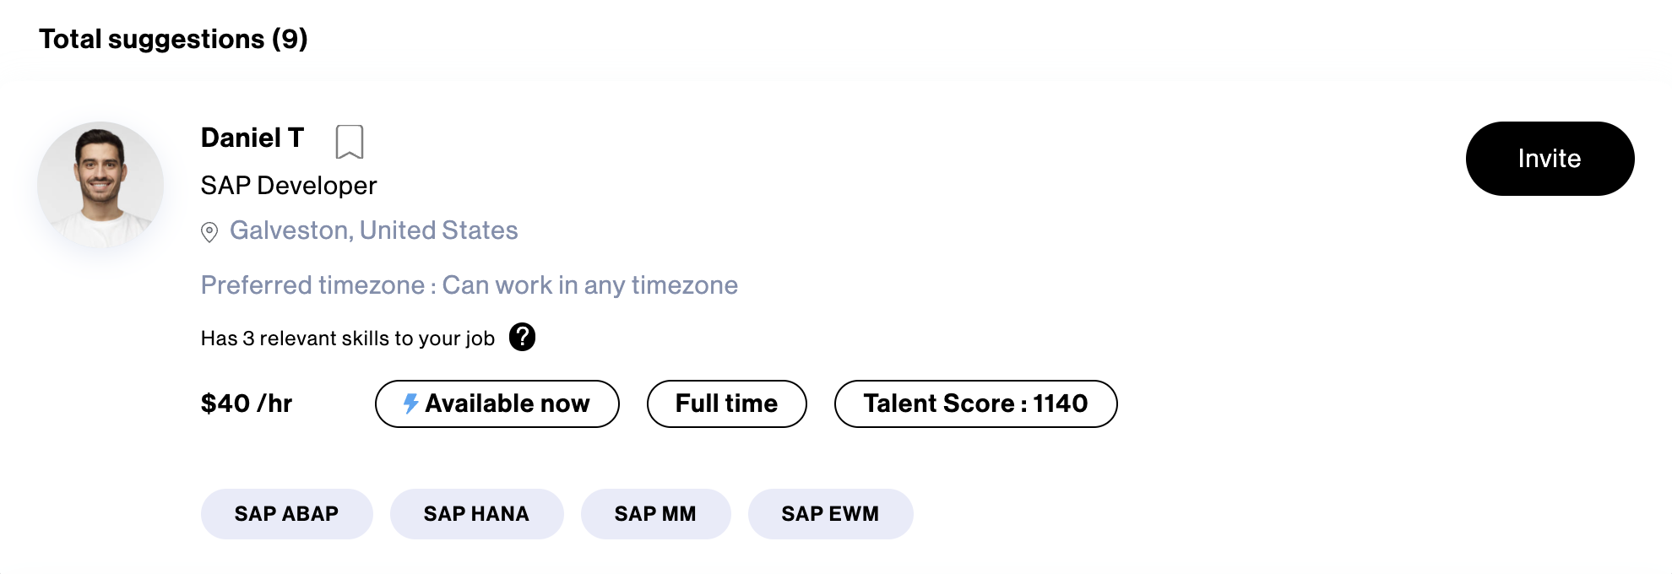The image size is (1672, 574).
Task: Click the Total suggestions (9) heading
Action: (x=173, y=39)
